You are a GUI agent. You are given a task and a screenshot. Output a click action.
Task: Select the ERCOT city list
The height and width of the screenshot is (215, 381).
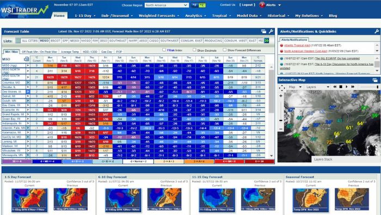pos(56,41)
